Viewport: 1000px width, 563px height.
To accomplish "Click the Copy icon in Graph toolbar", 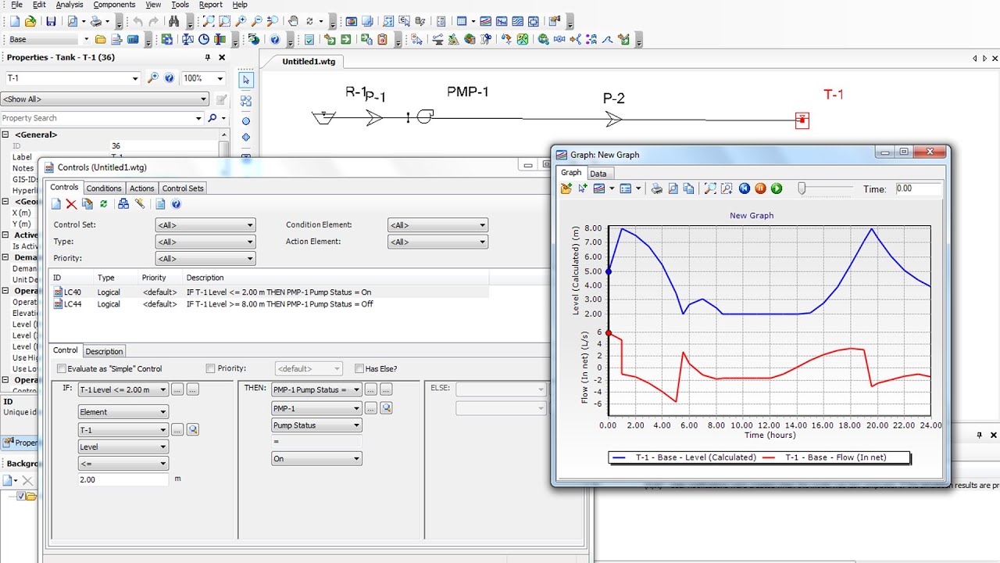I will (x=688, y=188).
